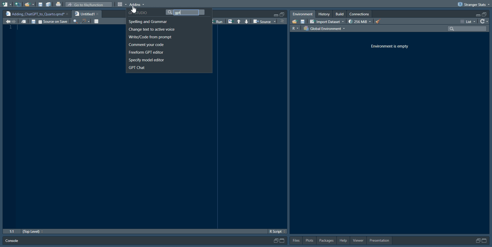The image size is (492, 247).
Task: Open (Top Level) scope navigator
Action: tap(33, 231)
